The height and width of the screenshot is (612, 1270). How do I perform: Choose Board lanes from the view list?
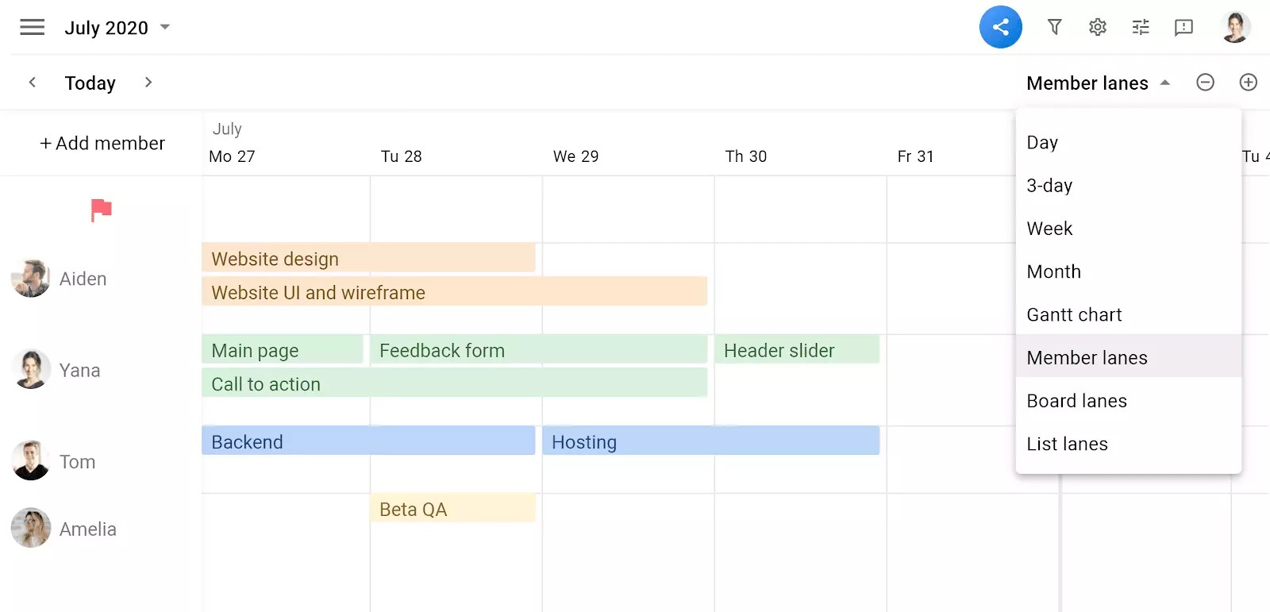click(1076, 400)
